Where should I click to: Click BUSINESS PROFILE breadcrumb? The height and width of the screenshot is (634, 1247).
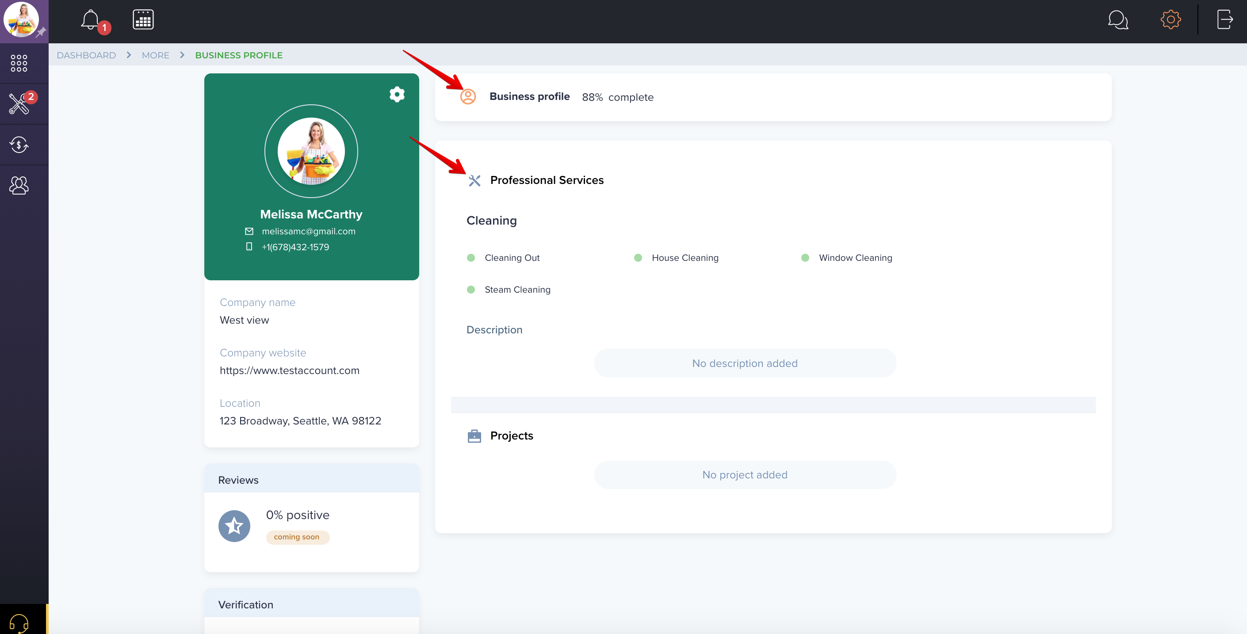[x=239, y=55]
